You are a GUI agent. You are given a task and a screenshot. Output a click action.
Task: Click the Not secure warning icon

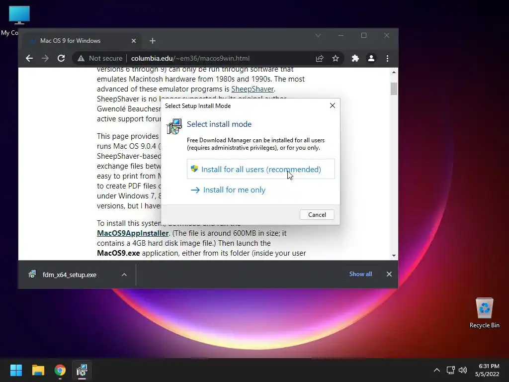tap(81, 59)
